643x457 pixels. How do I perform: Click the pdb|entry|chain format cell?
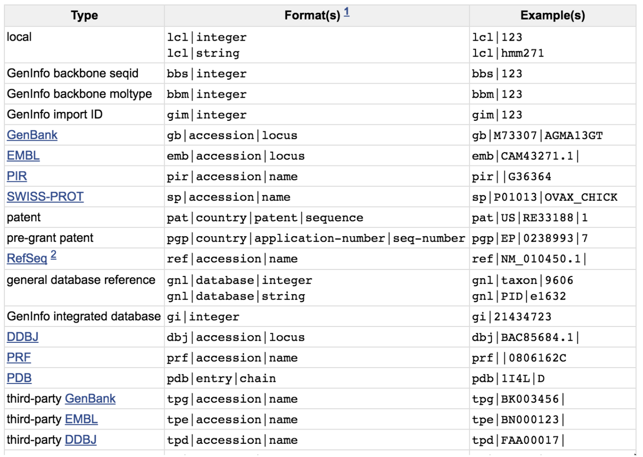coord(221,379)
